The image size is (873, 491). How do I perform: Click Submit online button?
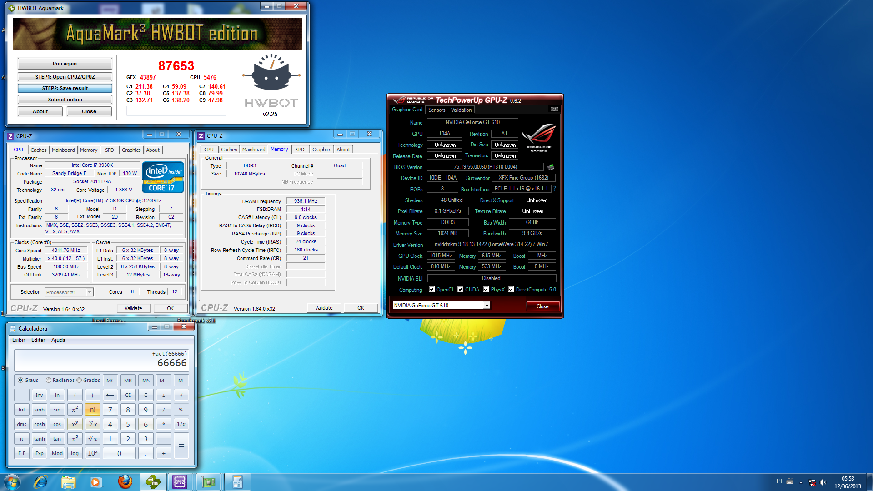pos(65,100)
